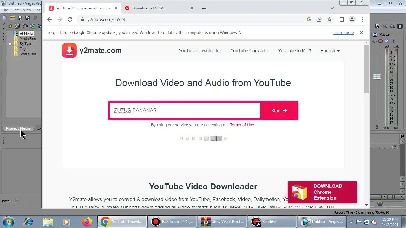
Task: Click timeline zoom magnifier tool
Action: (403, 197)
